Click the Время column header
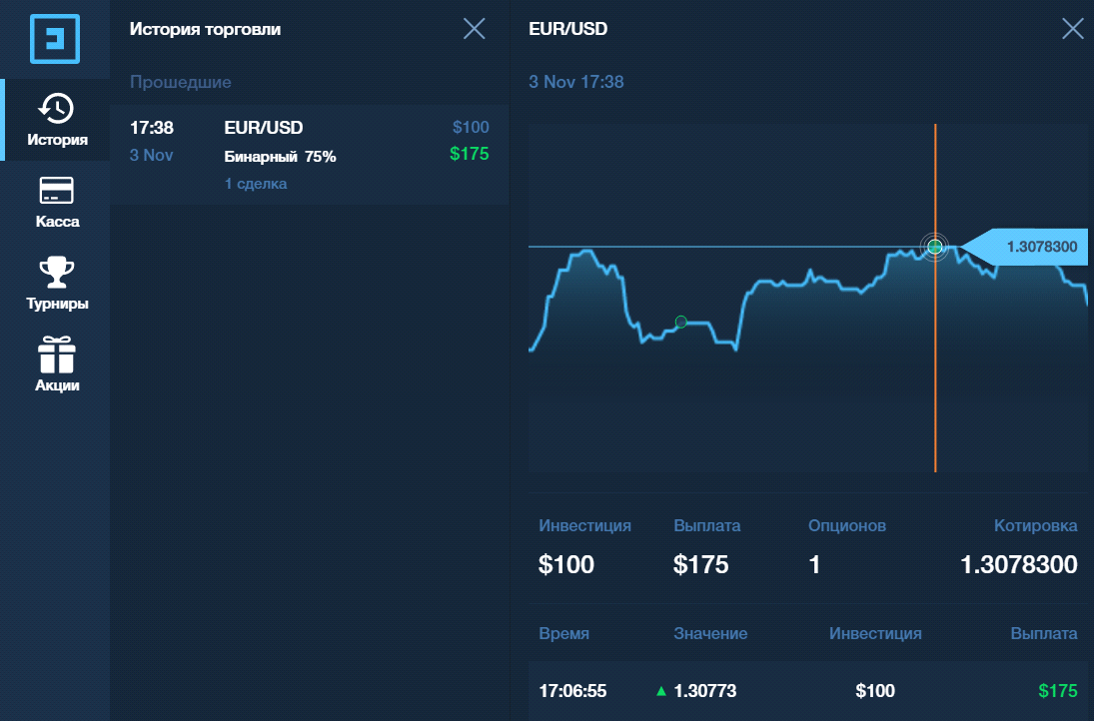Image resolution: width=1094 pixels, height=721 pixels. click(x=563, y=633)
